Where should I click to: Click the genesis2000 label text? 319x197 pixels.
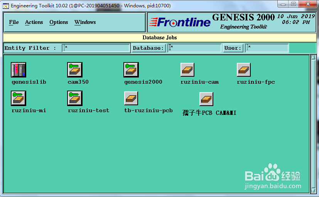click(x=143, y=82)
